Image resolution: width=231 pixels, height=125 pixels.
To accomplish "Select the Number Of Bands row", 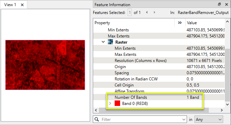I will [159, 97].
